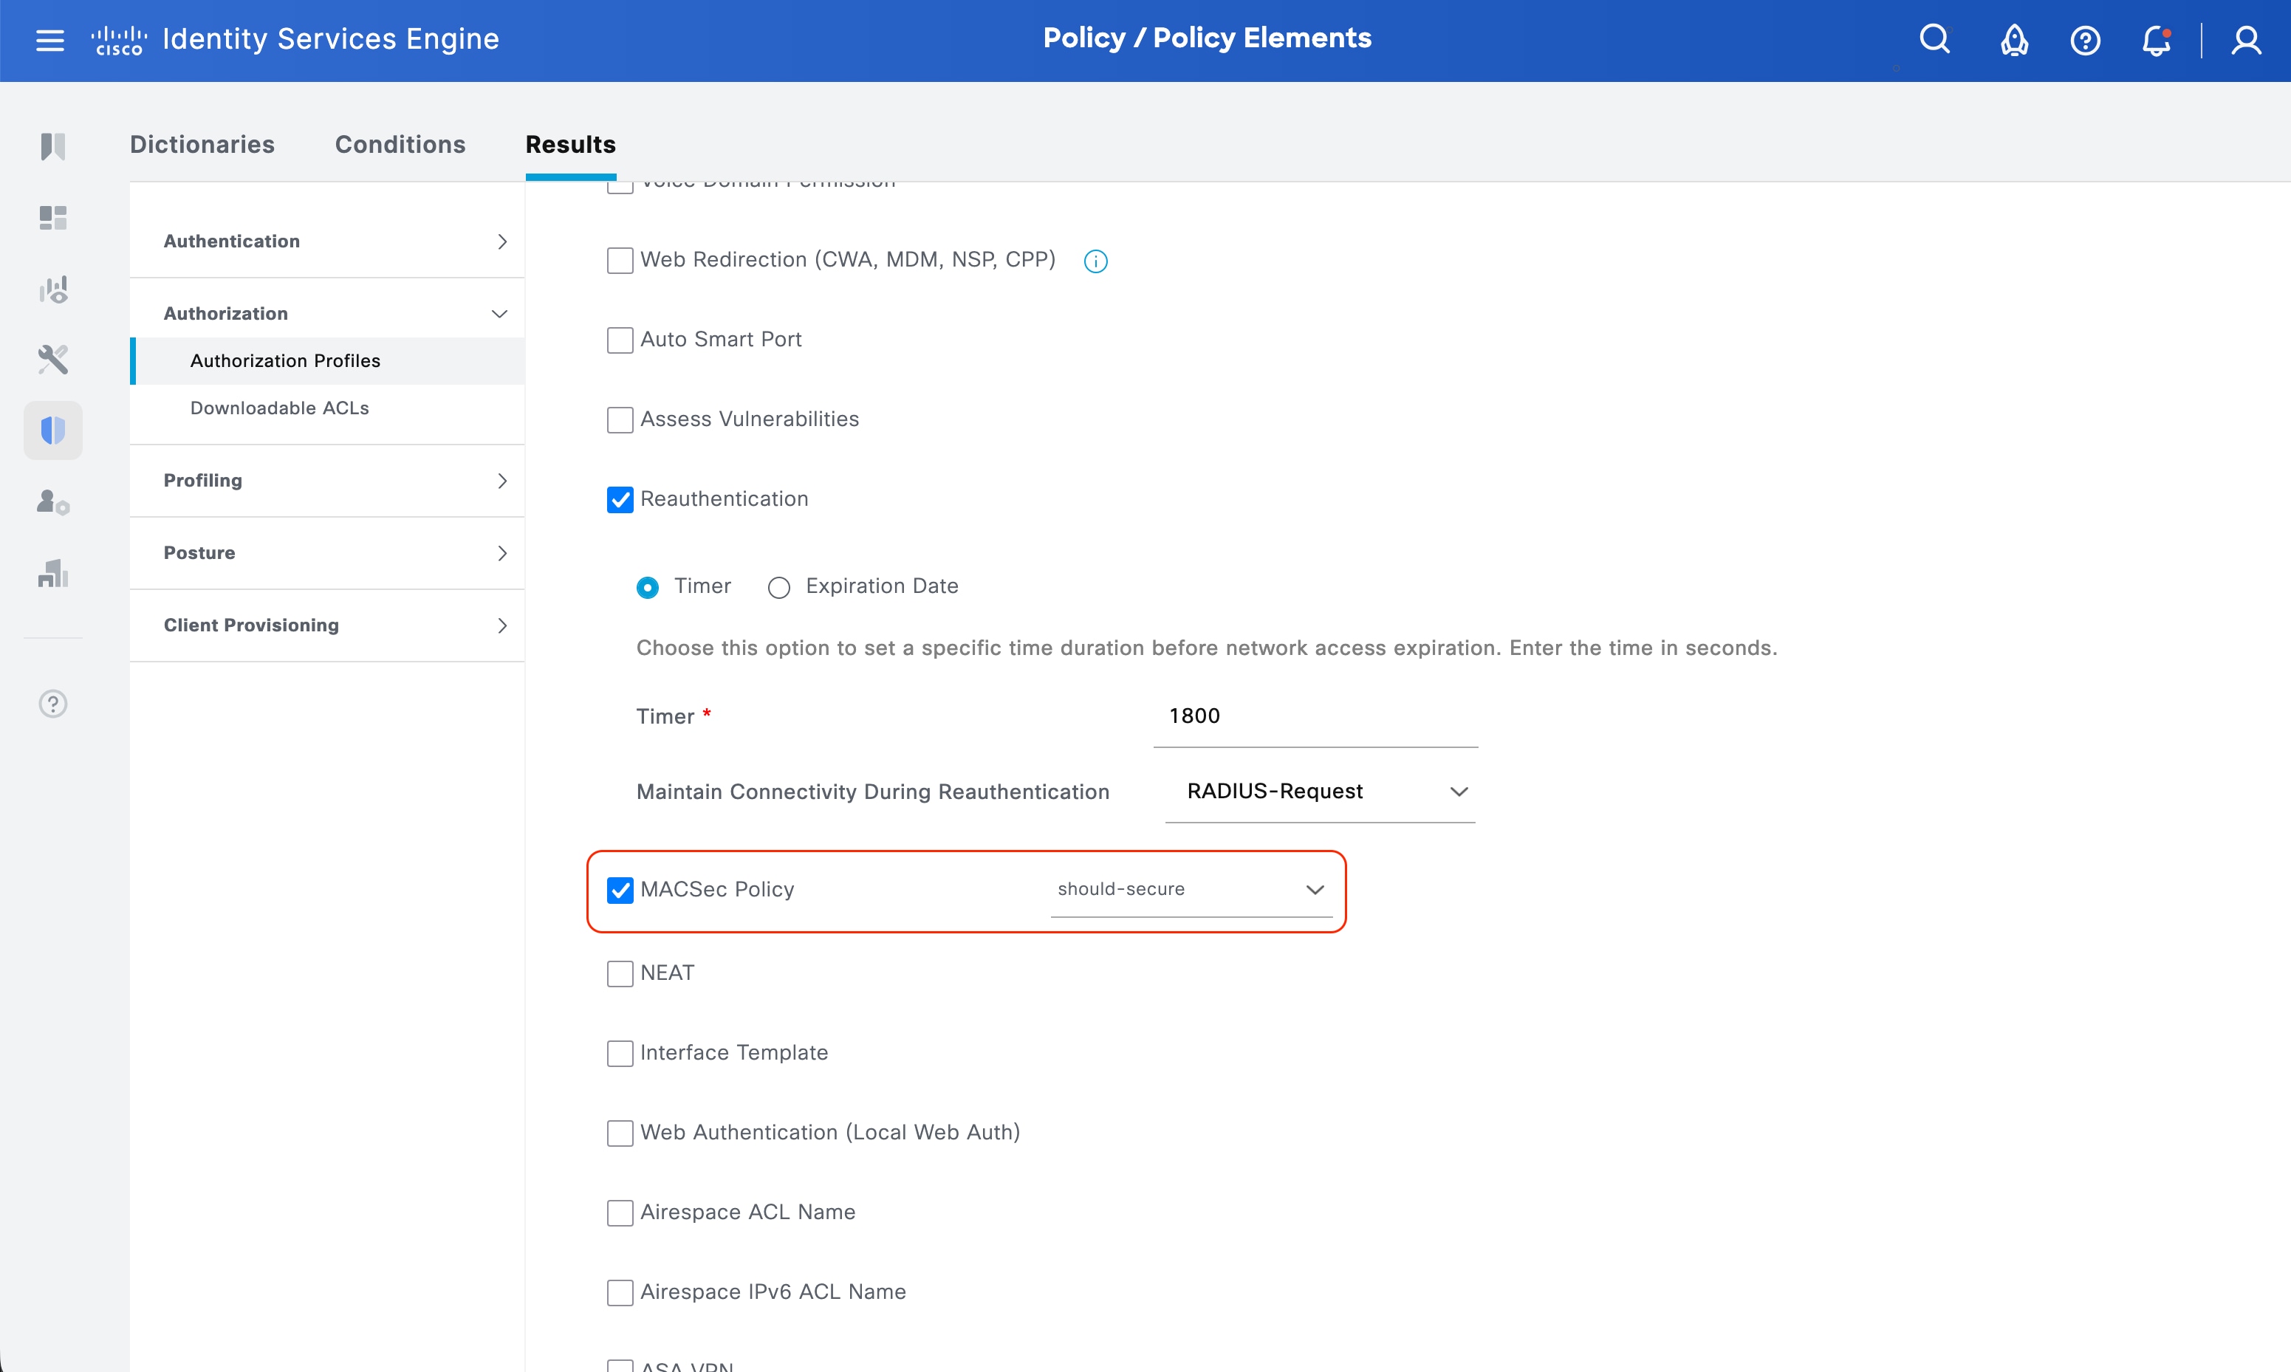This screenshot has height=1372, width=2291.
Task: Enable the NEAT checkbox
Action: pos(620,973)
